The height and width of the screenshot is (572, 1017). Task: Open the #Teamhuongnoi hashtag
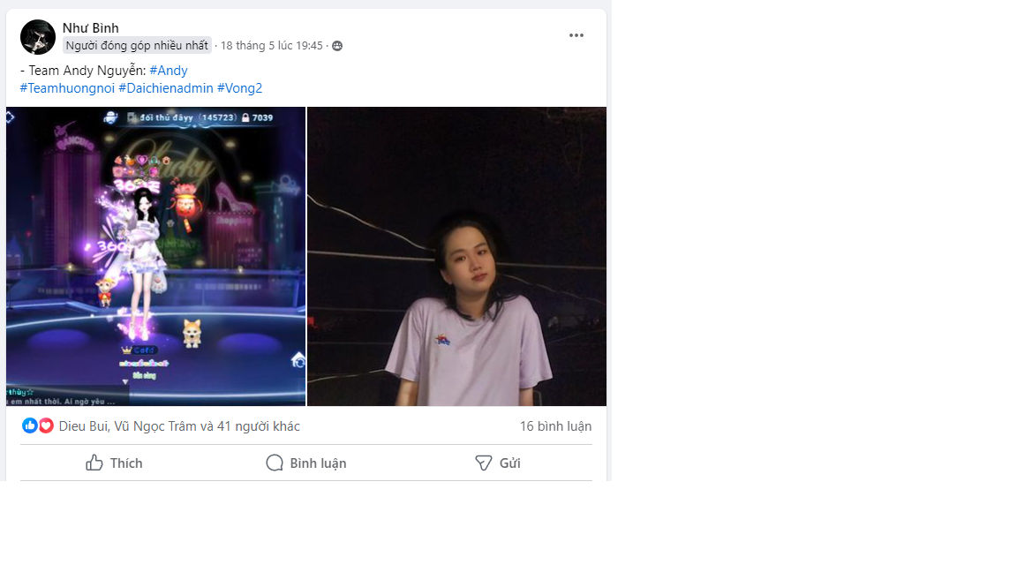tap(67, 88)
